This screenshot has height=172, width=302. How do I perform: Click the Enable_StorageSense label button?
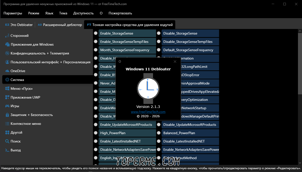[127, 33]
